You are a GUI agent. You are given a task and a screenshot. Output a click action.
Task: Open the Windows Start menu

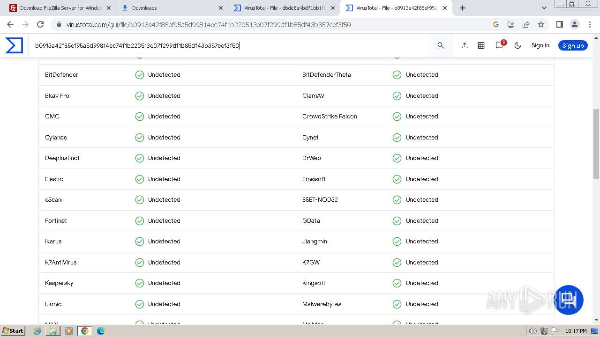point(13,331)
